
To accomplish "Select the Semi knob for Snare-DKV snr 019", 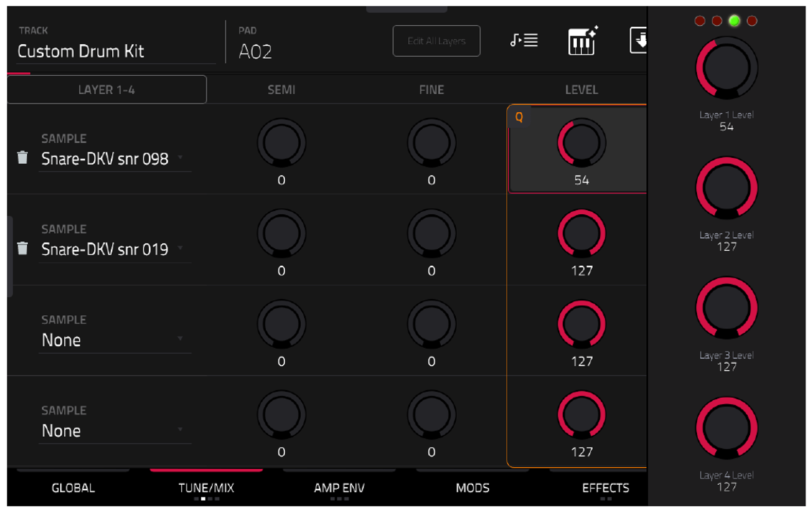I will 281,233.
